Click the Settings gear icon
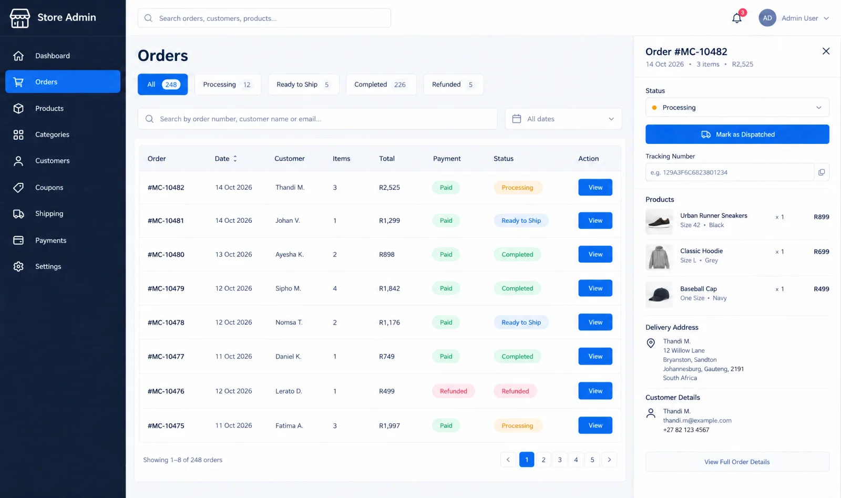 pyautogui.click(x=18, y=266)
